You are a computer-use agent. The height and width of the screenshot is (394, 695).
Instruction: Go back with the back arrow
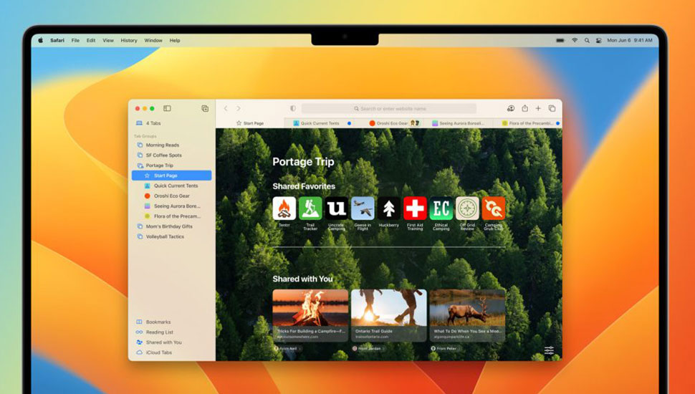point(226,108)
